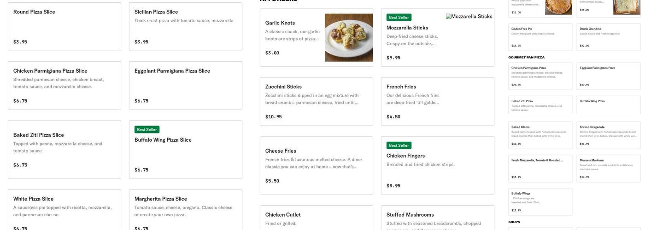This screenshot has width=645, height=230.
Task: Select Eggplant Parmigiana Pizza Slice
Action: [185, 86]
